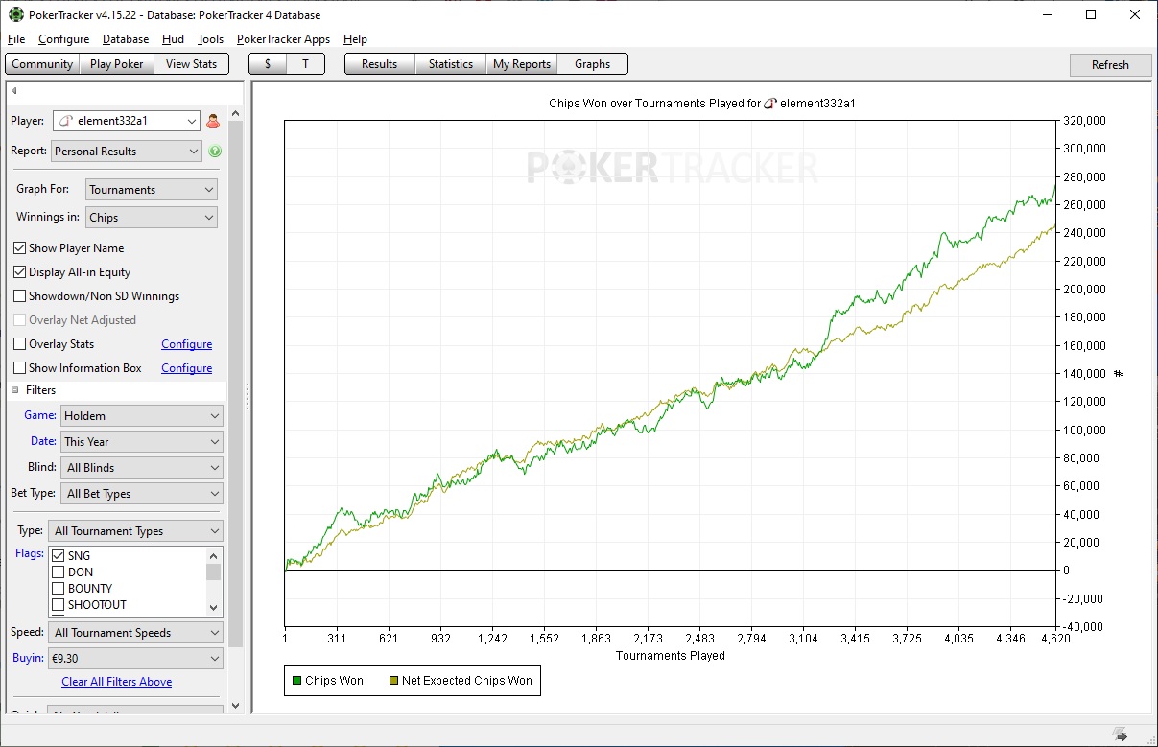This screenshot has height=747, width=1158.
Task: Select the cash games $ button
Action: click(268, 64)
